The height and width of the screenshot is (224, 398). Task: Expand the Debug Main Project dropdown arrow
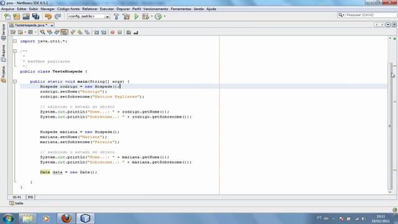tap(152, 16)
